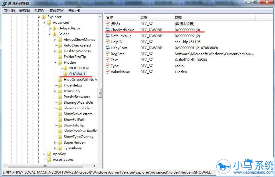Select the ShowPreviewHandlers key

pos(80,131)
